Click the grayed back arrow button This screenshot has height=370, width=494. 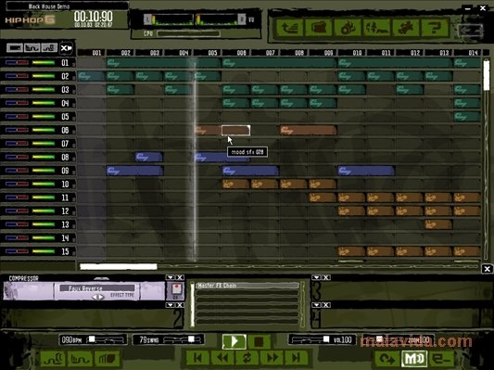pyautogui.click(x=470, y=31)
